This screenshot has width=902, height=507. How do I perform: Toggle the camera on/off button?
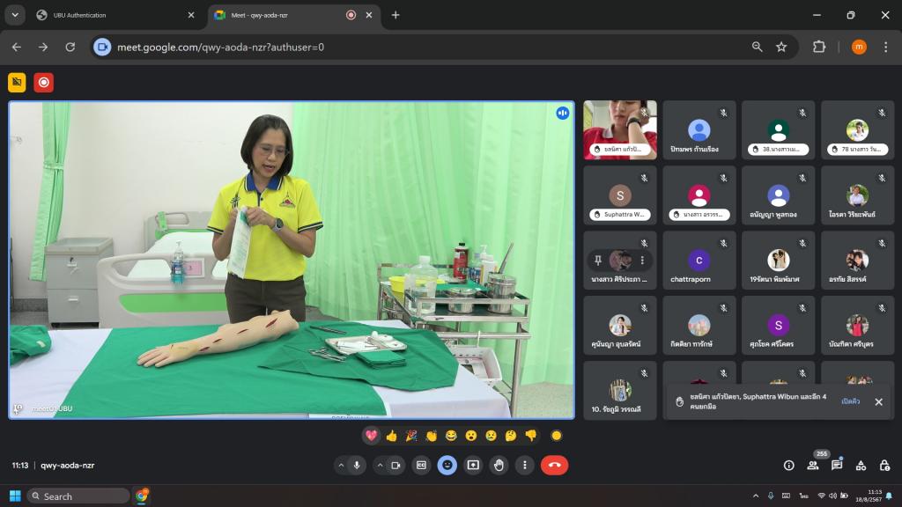click(x=396, y=465)
